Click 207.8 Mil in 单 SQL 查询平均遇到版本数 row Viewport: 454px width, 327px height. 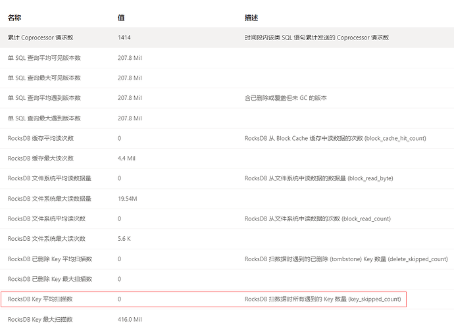coord(130,98)
